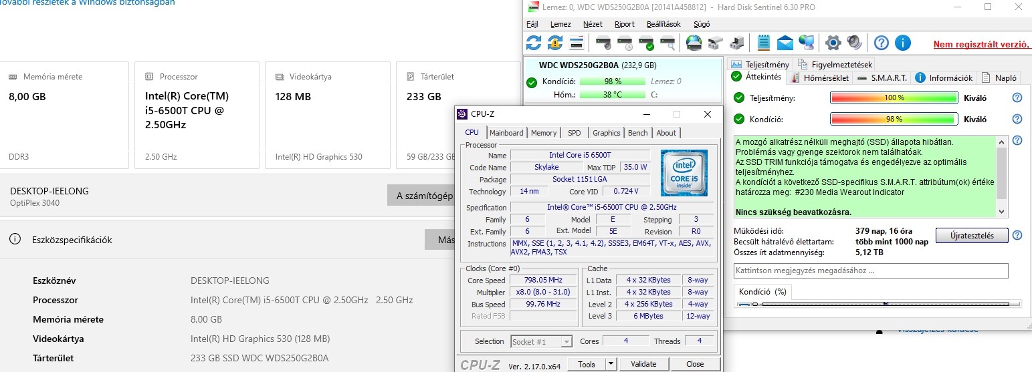Click the Teljesítmény 100 % gradient bar
Image resolution: width=1032 pixels, height=372 pixels.
pos(894,98)
